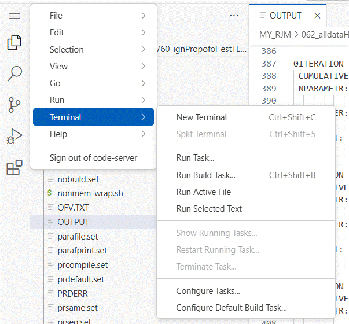The height and width of the screenshot is (324, 349).
Task: Select New Terminal from Terminal submenu
Action: (201, 117)
